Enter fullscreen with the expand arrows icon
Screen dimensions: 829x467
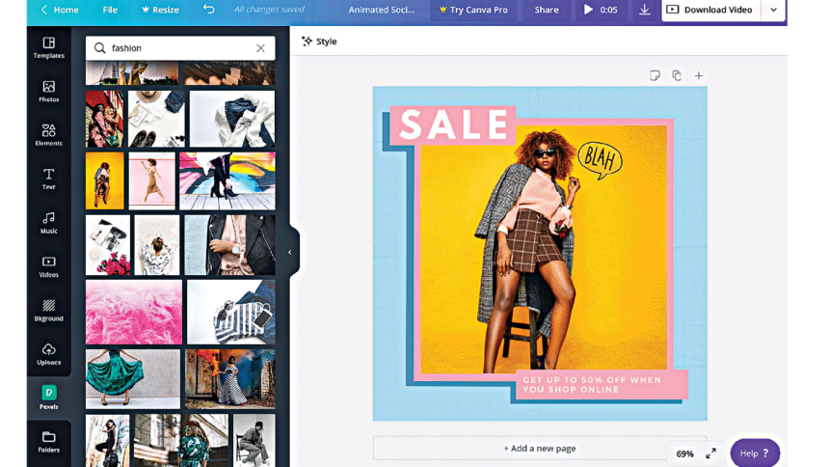coord(711,453)
